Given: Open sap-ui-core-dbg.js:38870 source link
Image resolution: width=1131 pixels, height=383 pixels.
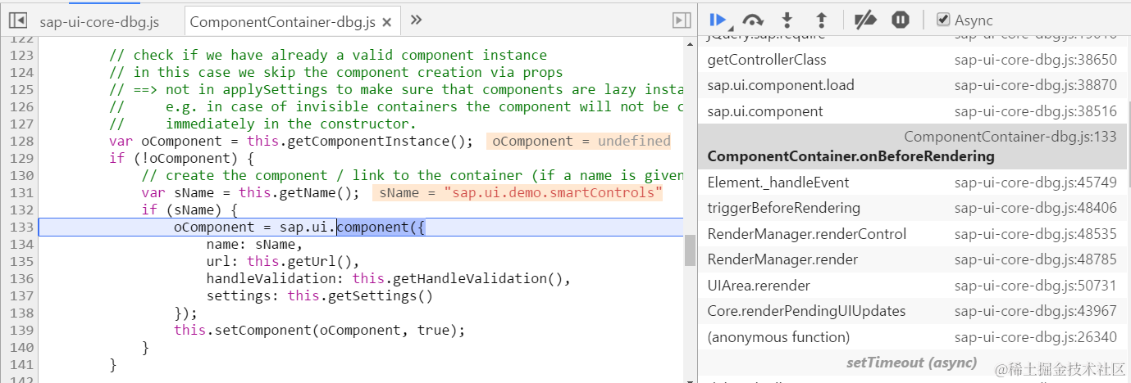Looking at the screenshot, I should click(x=1035, y=85).
